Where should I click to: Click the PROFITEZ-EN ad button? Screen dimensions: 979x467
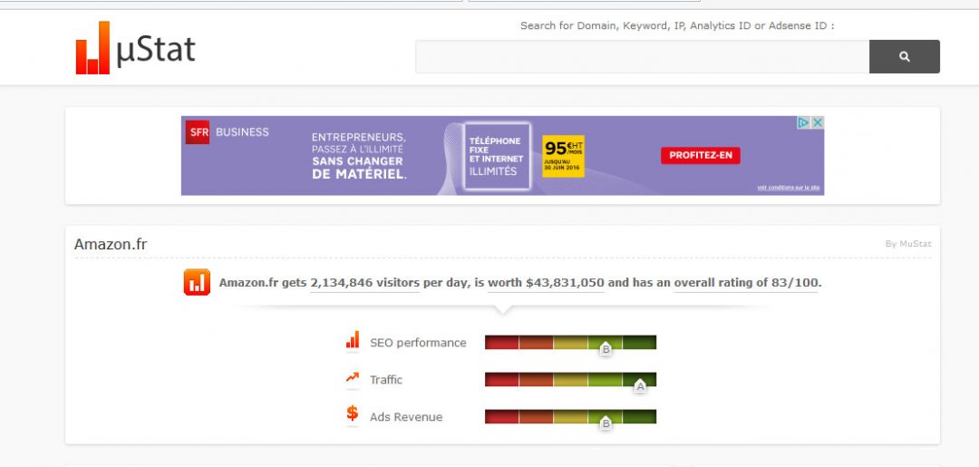701,155
